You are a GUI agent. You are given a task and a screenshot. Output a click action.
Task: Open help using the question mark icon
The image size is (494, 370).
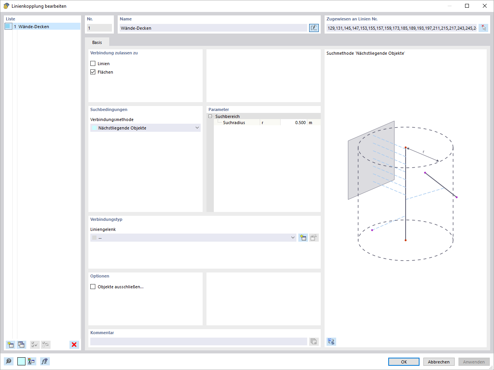tap(8, 361)
